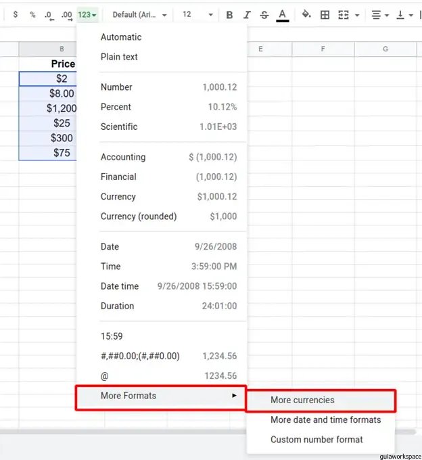Click the Price header cell

point(48,64)
